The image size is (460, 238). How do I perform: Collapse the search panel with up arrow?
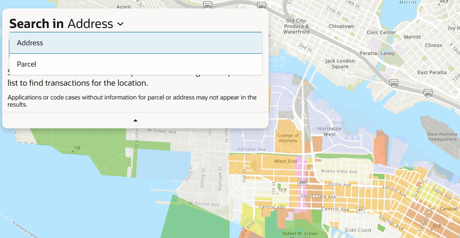(x=135, y=120)
